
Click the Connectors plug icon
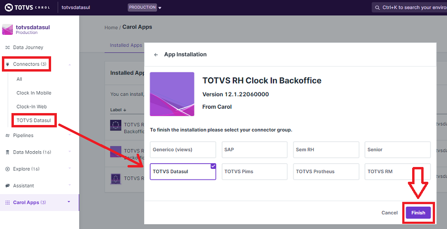coord(8,64)
